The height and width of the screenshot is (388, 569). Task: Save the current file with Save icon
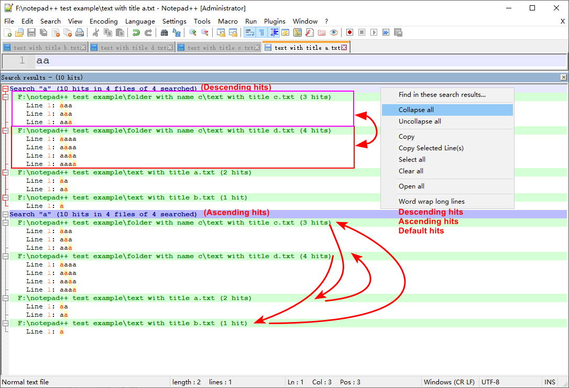tap(31, 32)
